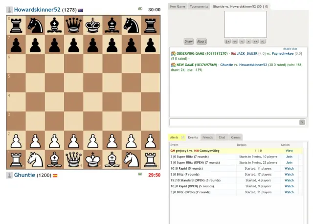Join the 3|0 Super Blitz (OPEN) event
Image resolution: width=313 pixels, height=224 pixels.
coord(289,162)
